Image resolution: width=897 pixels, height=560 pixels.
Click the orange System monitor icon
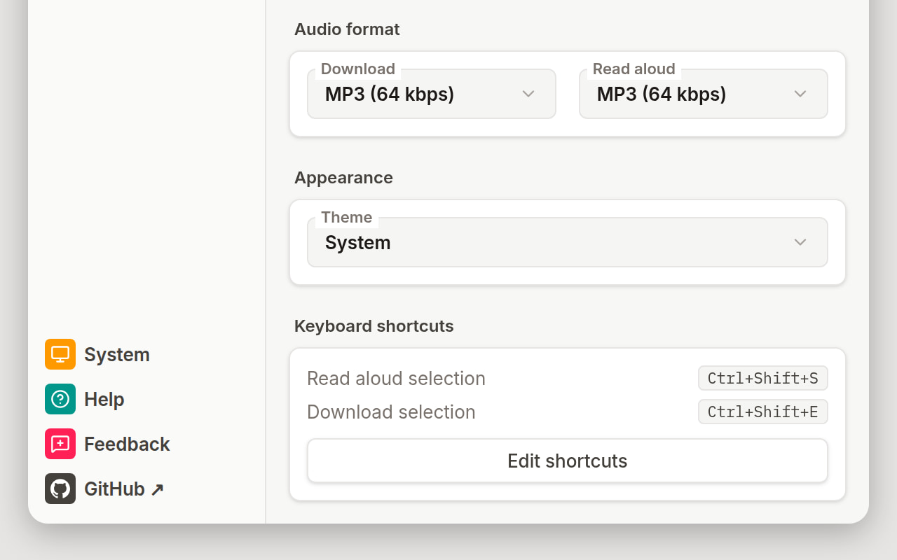point(60,354)
